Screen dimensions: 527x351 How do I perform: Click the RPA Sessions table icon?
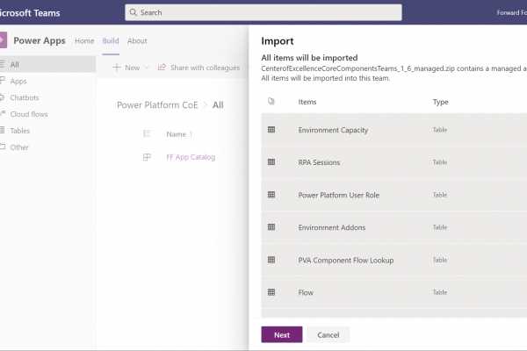coord(271,162)
